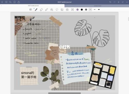
Task: Select the Highlighter tool
Action: click(46, 10)
